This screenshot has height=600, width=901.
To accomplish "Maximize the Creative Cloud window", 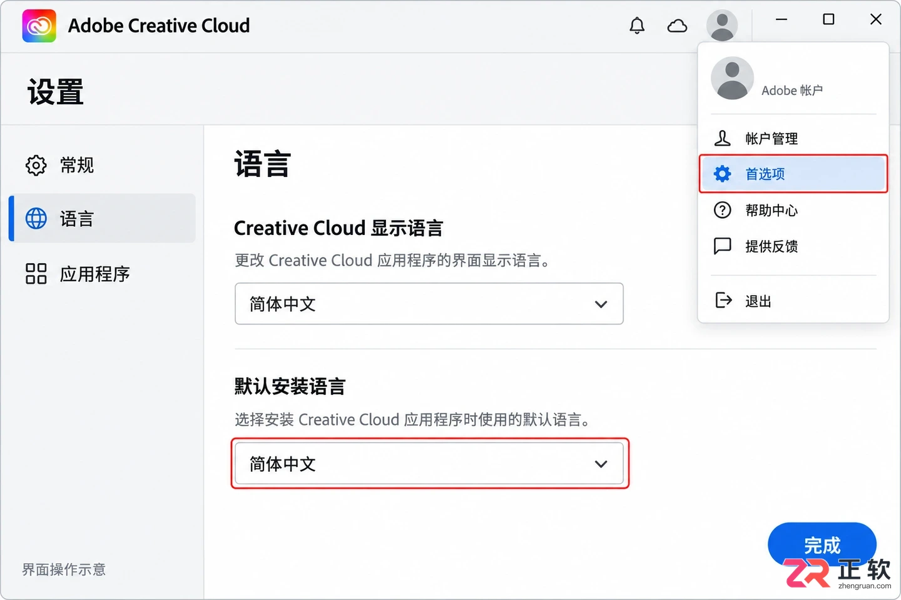I will [x=828, y=19].
